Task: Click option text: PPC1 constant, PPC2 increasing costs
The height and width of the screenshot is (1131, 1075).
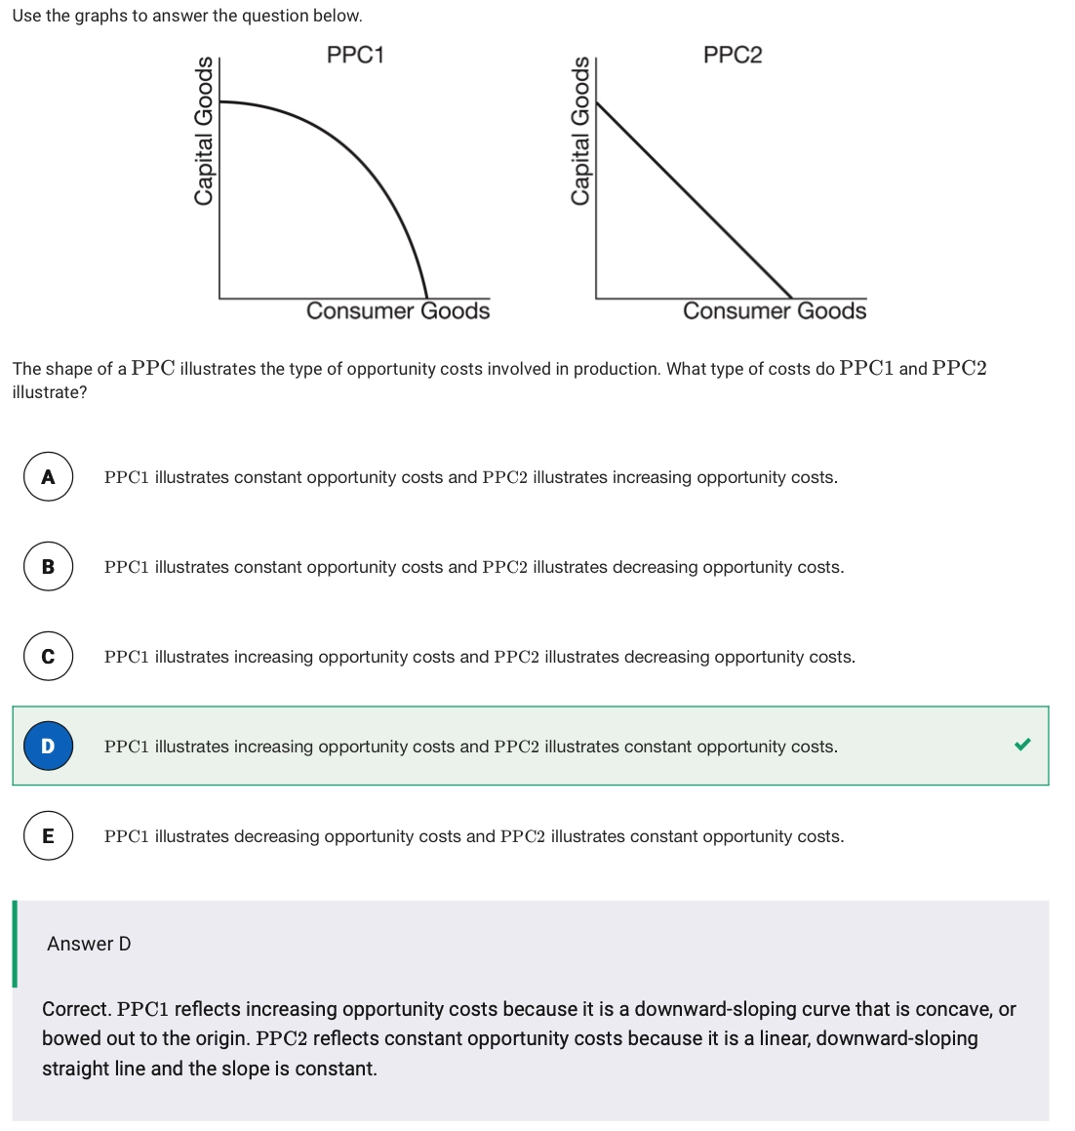Action: [470, 477]
